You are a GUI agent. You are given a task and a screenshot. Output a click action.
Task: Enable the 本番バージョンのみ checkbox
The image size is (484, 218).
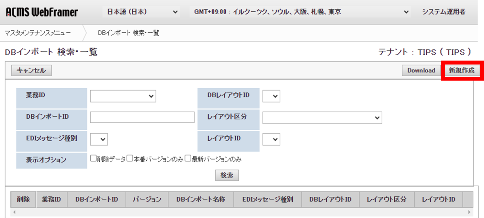(130, 158)
